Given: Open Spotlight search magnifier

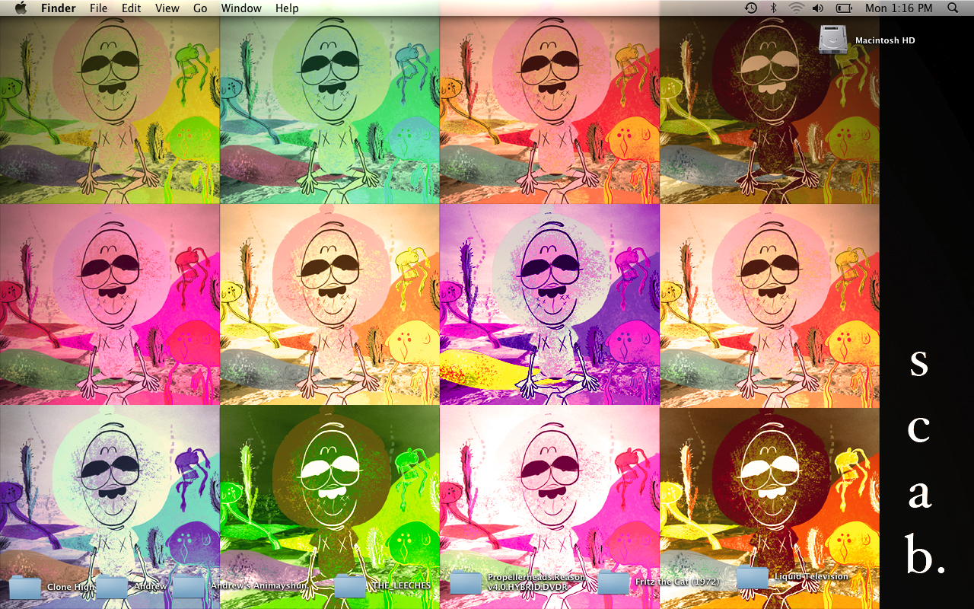Looking at the screenshot, I should pyautogui.click(x=953, y=8).
